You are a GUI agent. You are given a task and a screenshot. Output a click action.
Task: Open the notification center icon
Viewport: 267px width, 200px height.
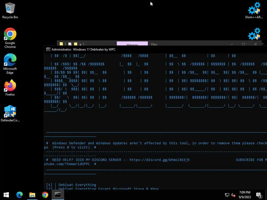259,195
